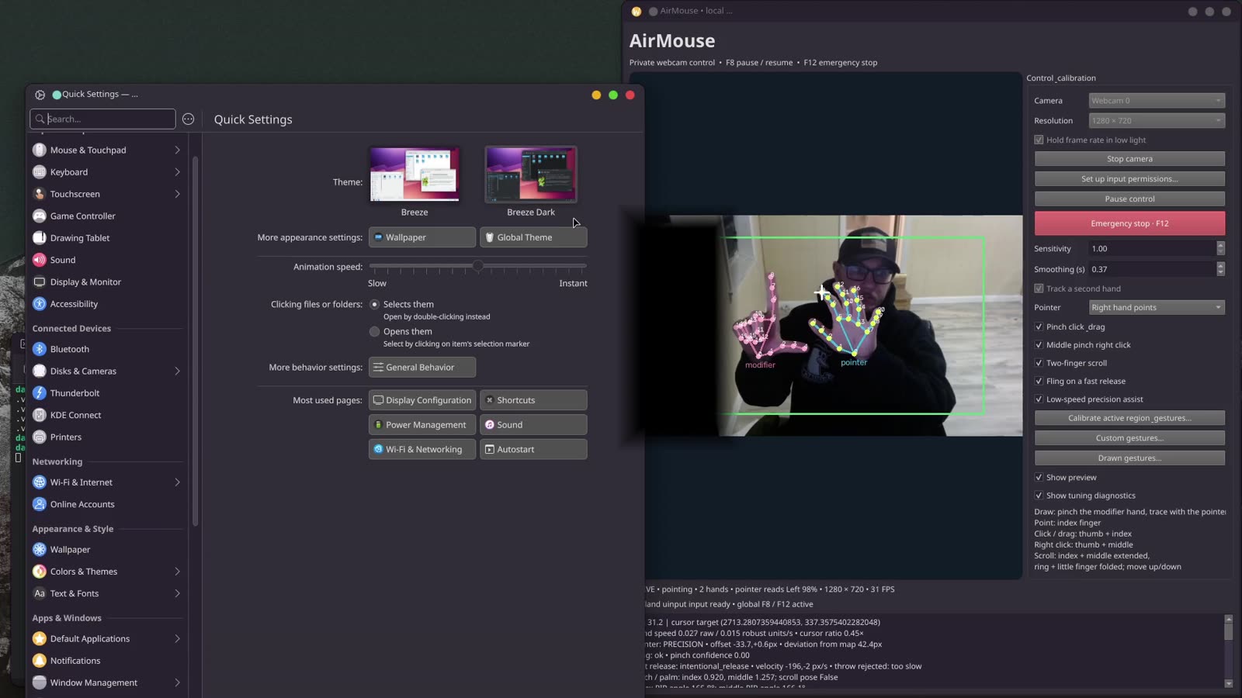Toggle Low-speed precision assist checkbox

[x=1039, y=399]
